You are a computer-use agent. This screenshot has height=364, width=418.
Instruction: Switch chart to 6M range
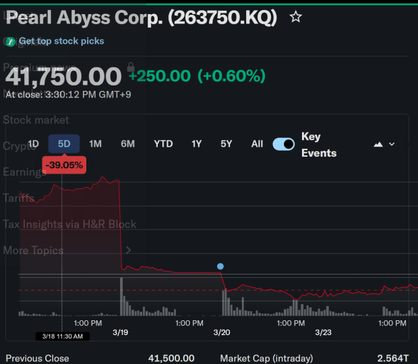[x=127, y=144]
